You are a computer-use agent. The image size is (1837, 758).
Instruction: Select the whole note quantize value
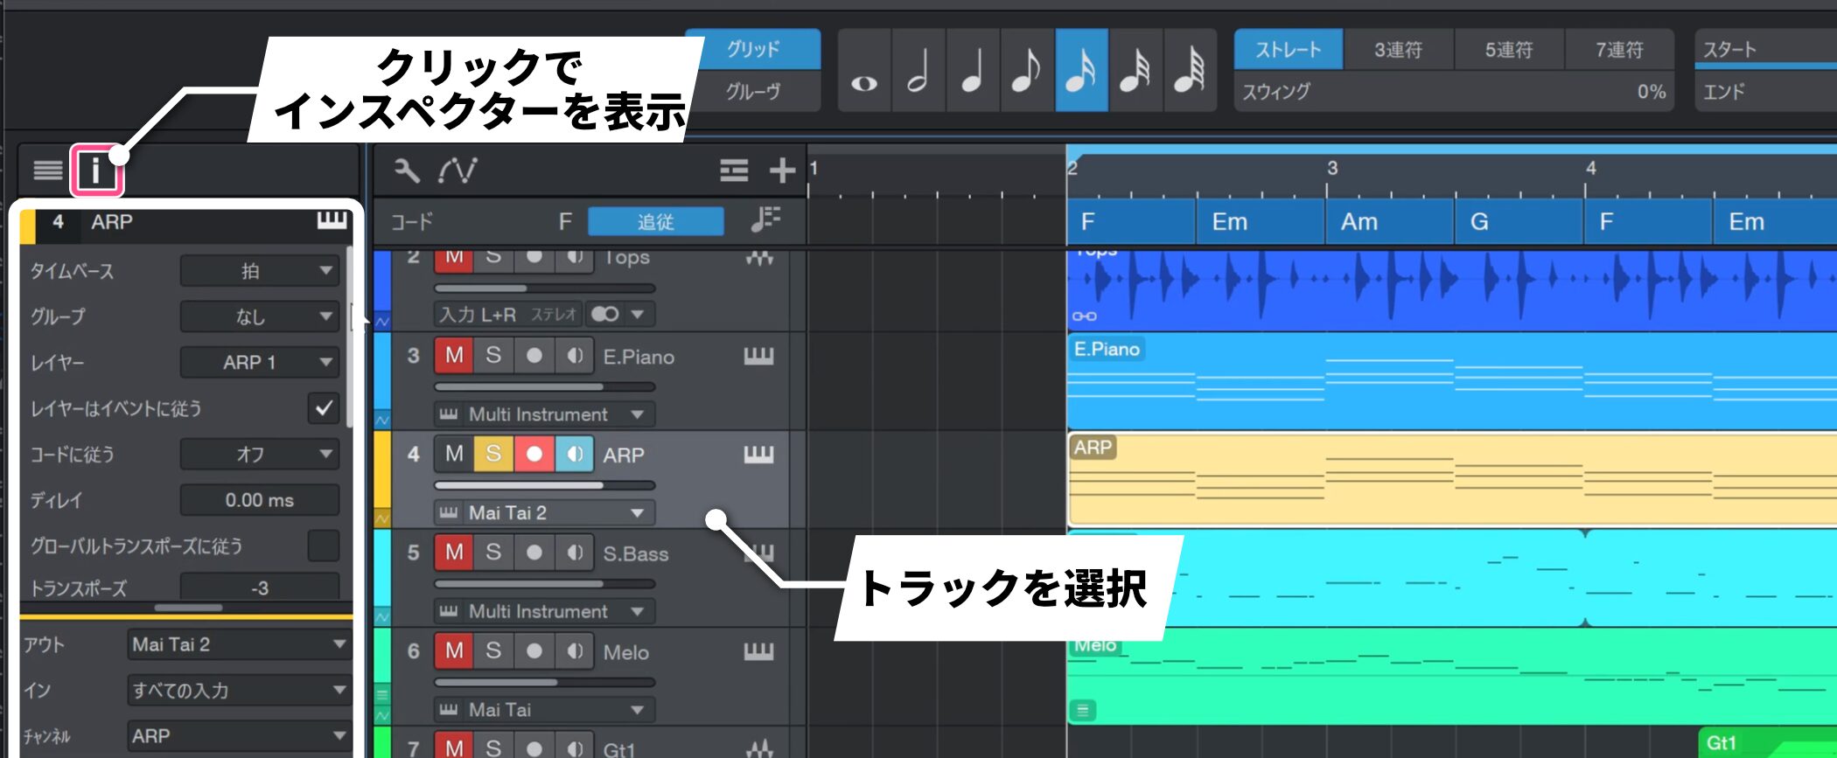coord(864,71)
